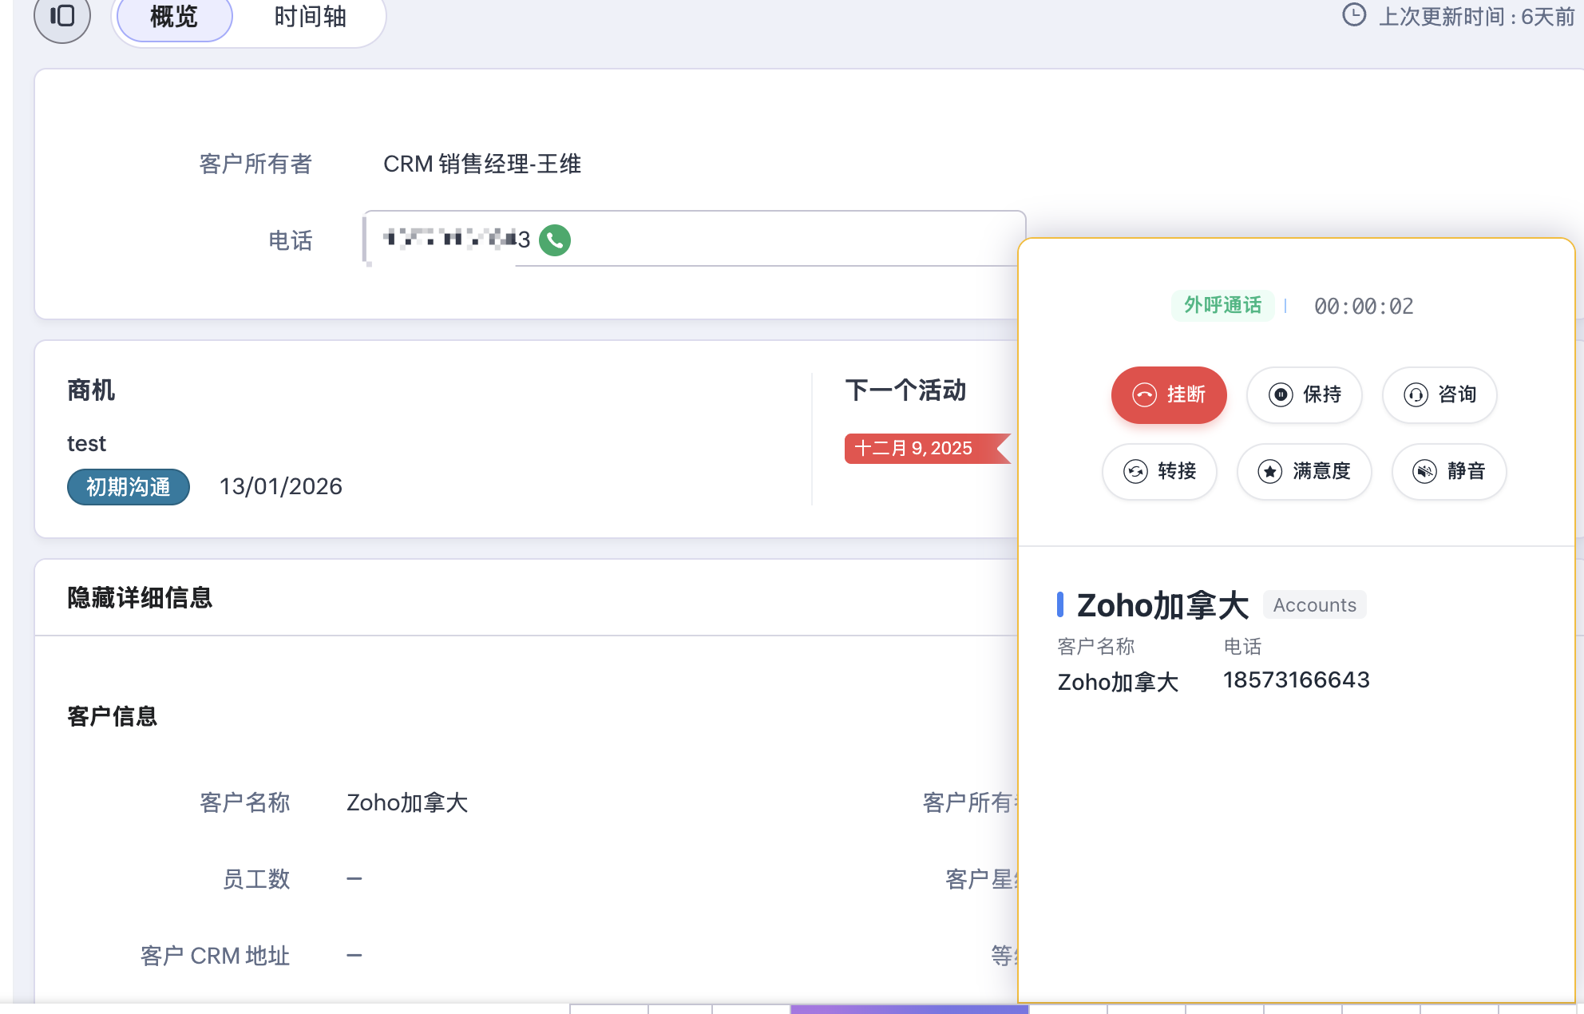The height and width of the screenshot is (1014, 1584).
Task: Click the hang-up phone icon in red button
Action: pyautogui.click(x=1144, y=394)
